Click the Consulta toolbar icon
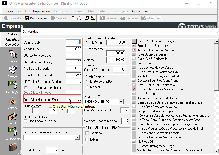 tap(6, 18)
